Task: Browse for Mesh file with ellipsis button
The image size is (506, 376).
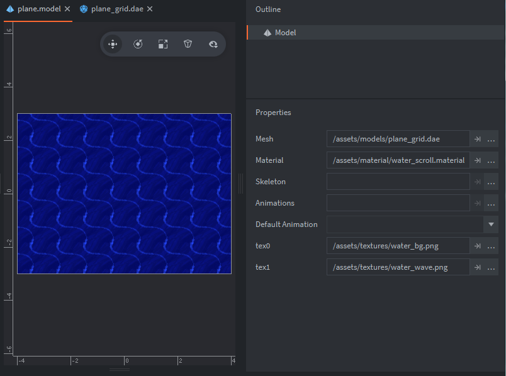Action: 492,139
